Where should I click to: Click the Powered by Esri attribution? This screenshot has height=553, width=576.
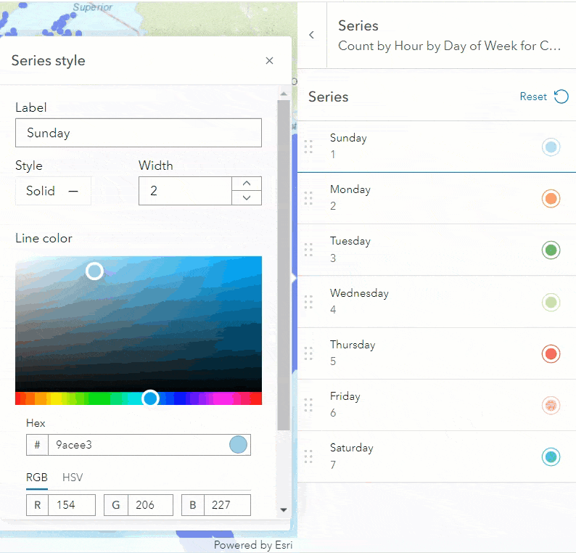[253, 545]
